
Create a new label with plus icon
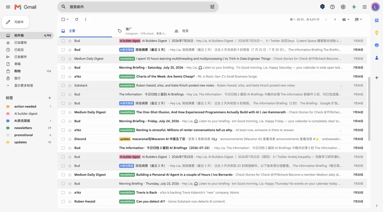(50, 98)
